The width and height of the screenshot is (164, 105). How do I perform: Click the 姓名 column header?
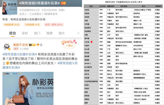point(91,6)
